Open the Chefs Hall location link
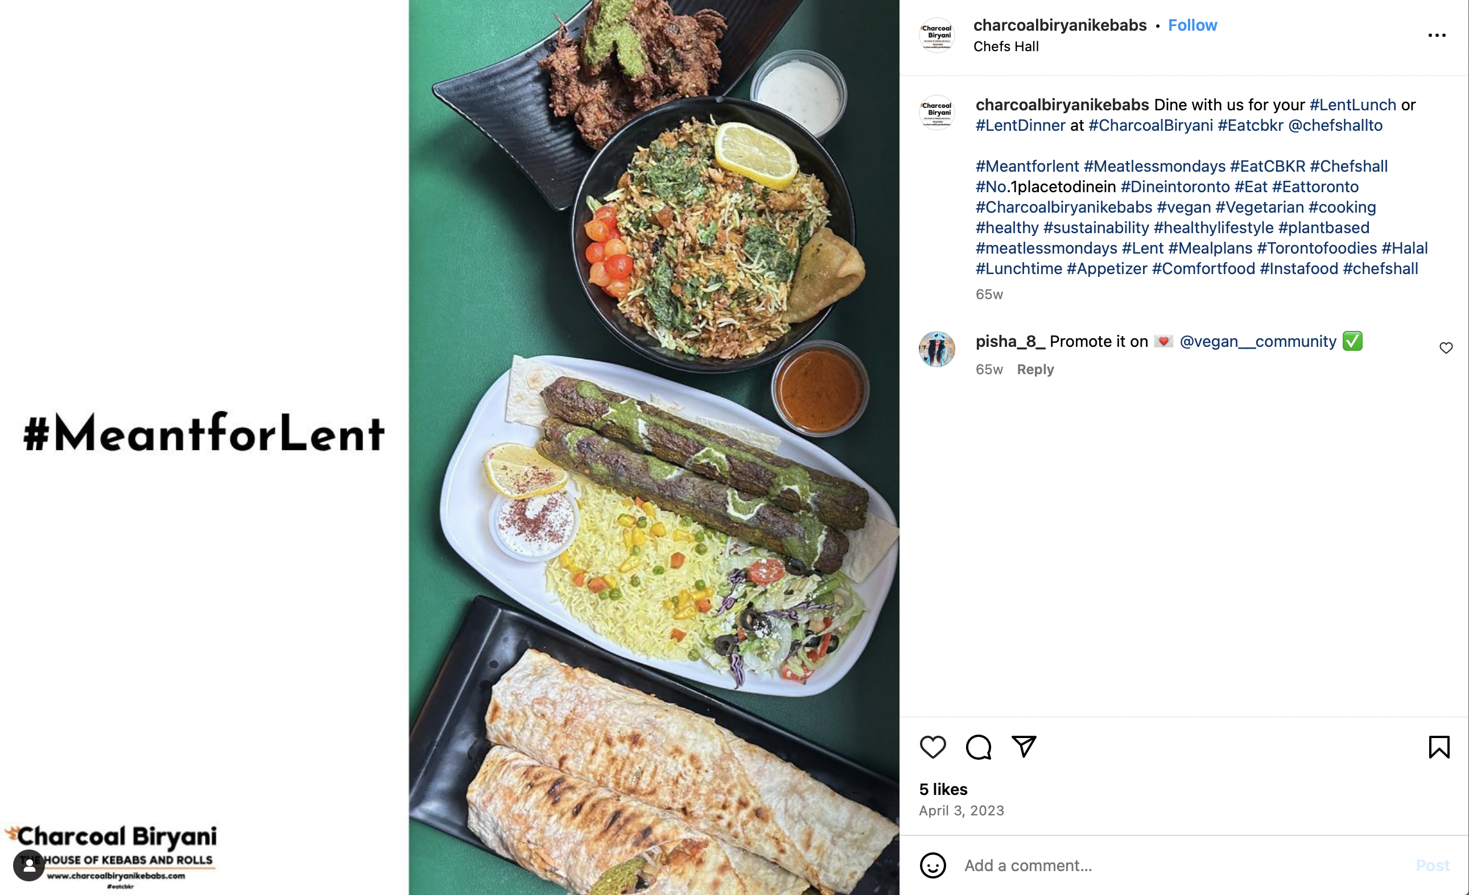 1006,47
